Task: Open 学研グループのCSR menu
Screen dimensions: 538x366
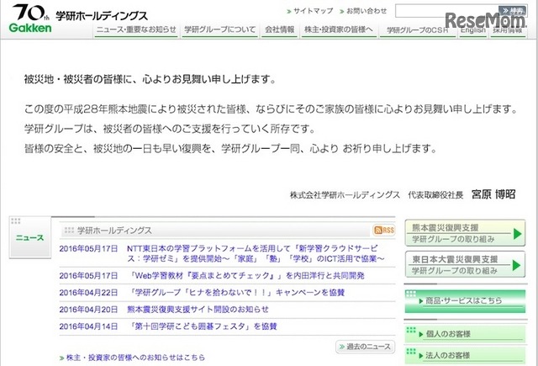Action: (x=418, y=30)
